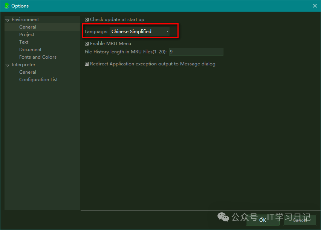Image resolution: width=321 pixels, height=230 pixels.
Task: Select Document settings page
Action: 30,50
